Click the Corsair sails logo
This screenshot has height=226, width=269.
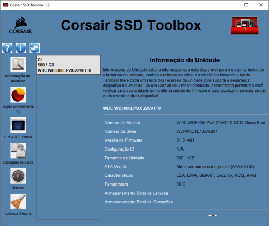point(20,25)
